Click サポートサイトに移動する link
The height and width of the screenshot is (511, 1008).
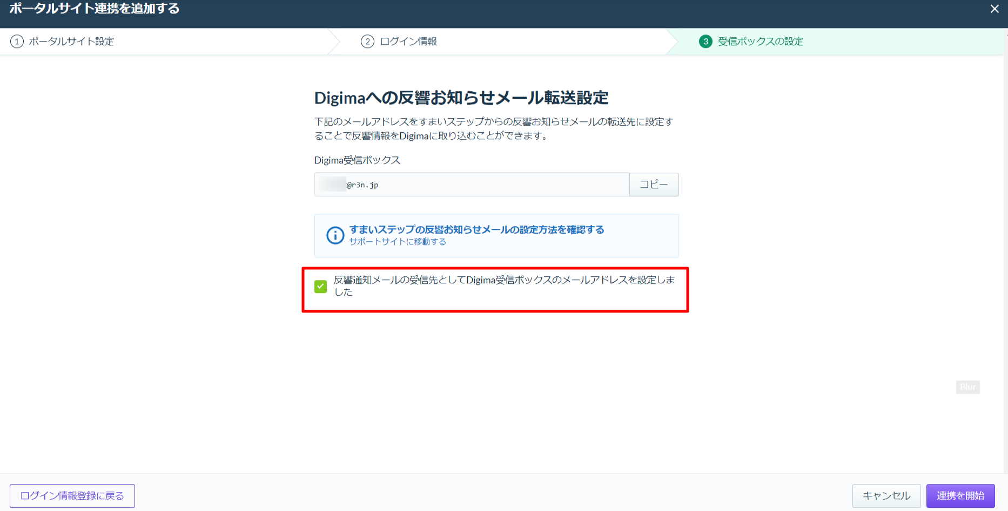[x=398, y=242]
